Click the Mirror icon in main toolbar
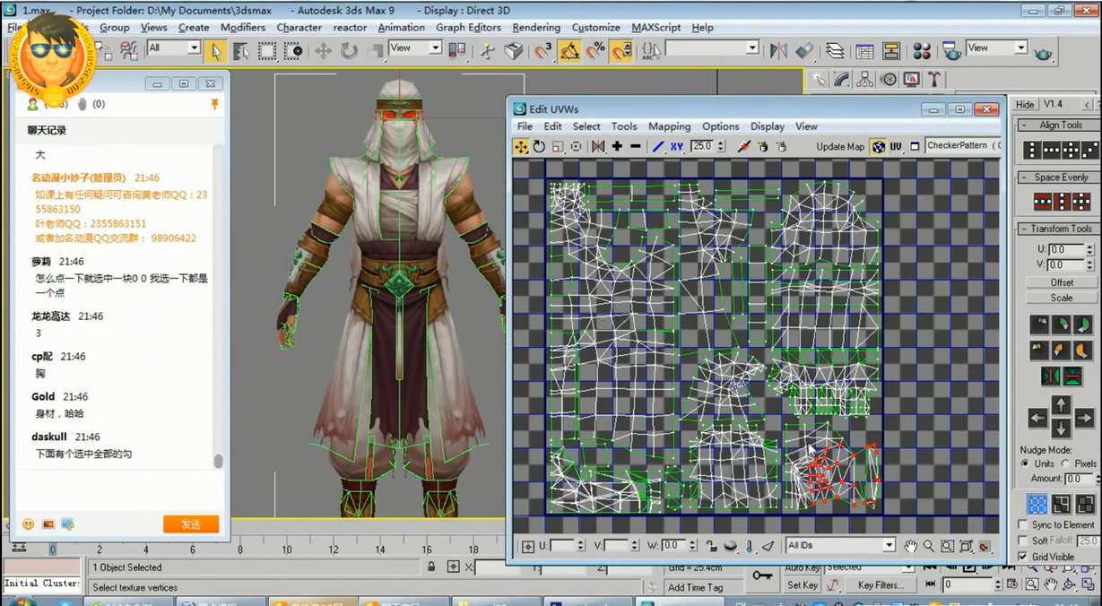Screen dimensions: 1102x606 pyautogui.click(x=778, y=51)
